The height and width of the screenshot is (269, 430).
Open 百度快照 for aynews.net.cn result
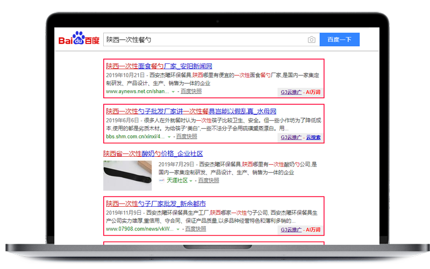tap(191, 91)
